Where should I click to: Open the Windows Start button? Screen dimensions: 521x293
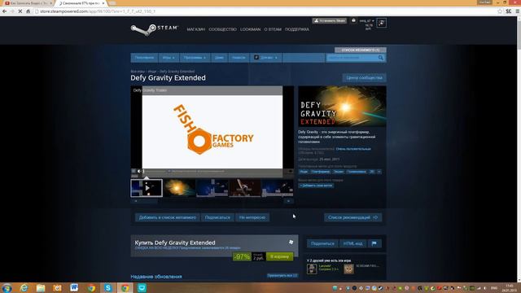7,287
